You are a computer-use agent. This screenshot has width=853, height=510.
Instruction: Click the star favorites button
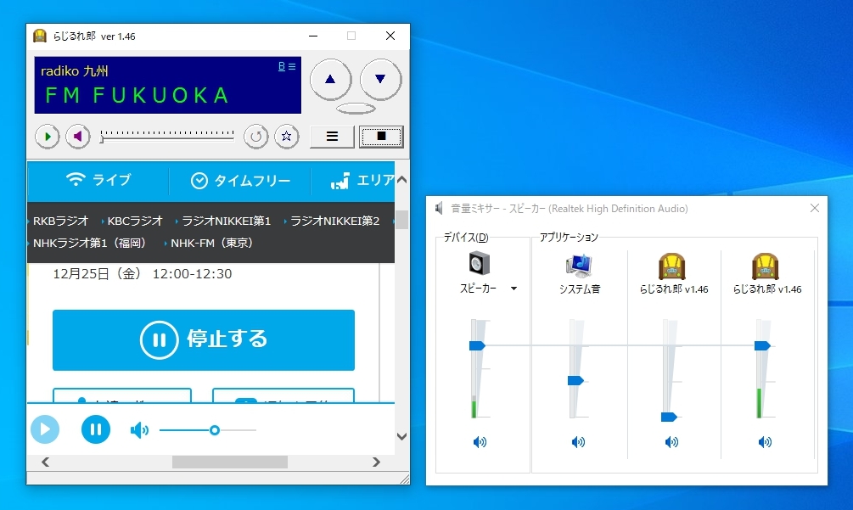pos(287,137)
